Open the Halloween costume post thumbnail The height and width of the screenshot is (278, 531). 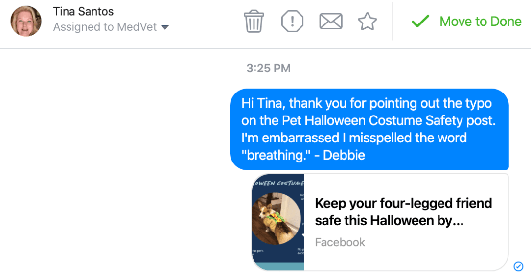point(278,222)
